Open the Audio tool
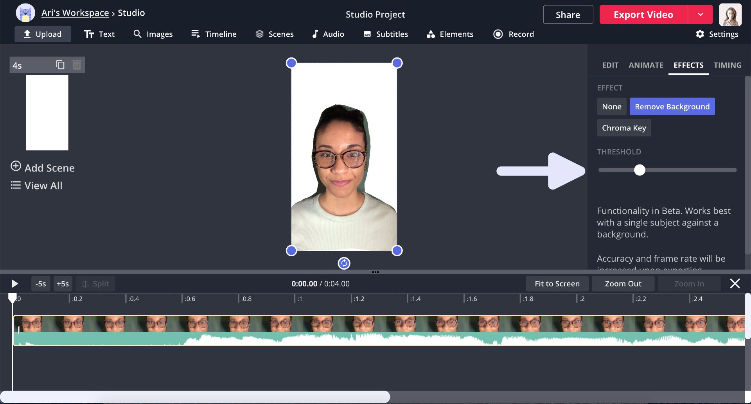The width and height of the screenshot is (751, 404). point(328,34)
